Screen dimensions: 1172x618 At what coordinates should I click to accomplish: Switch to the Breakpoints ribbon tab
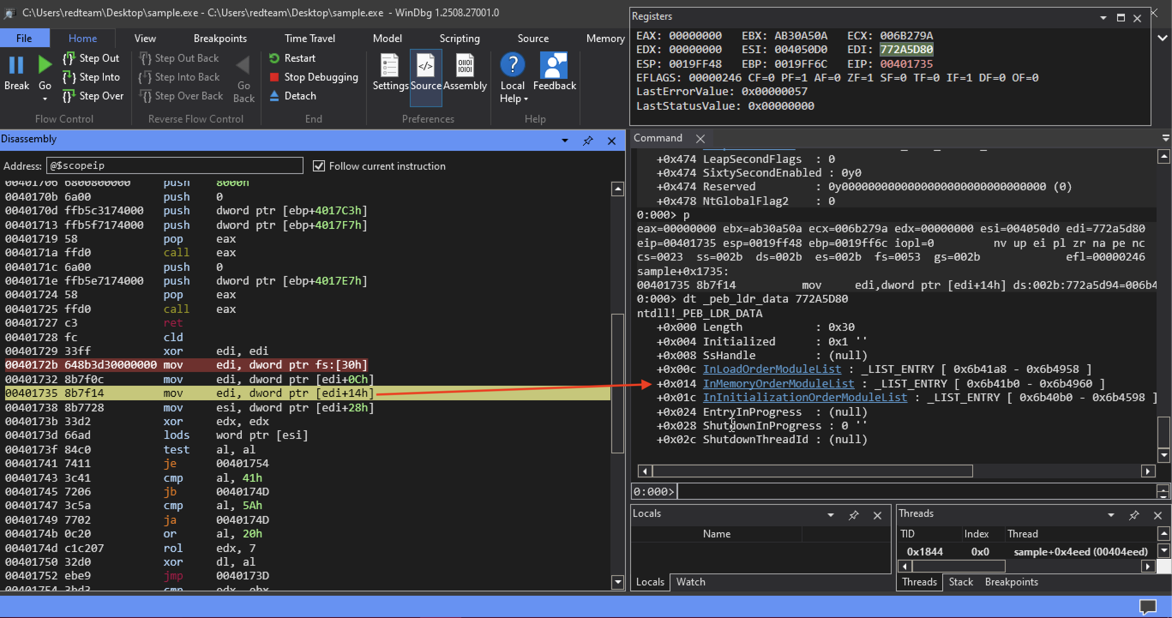[220, 38]
